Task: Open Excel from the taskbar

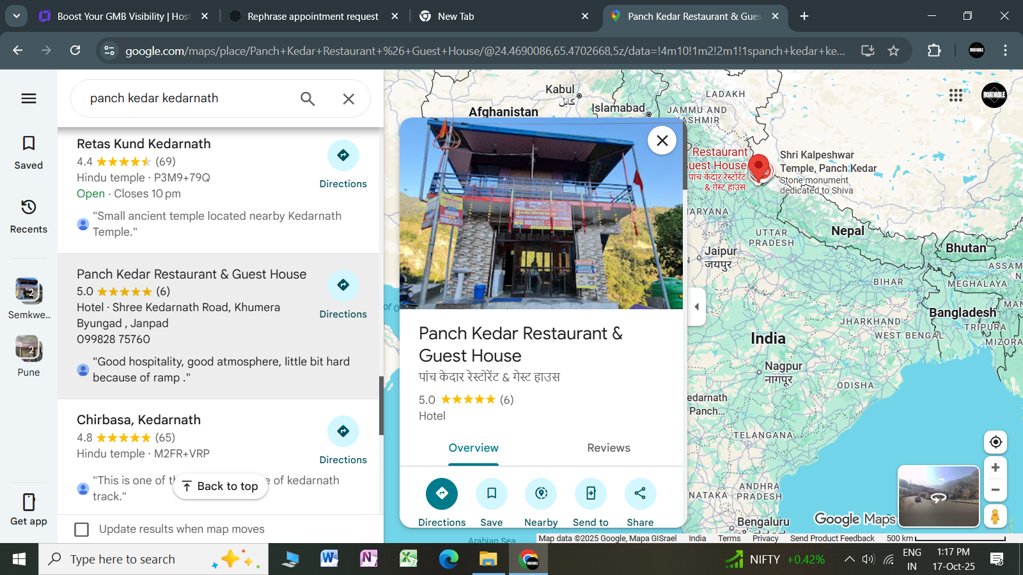Action: pyautogui.click(x=409, y=560)
